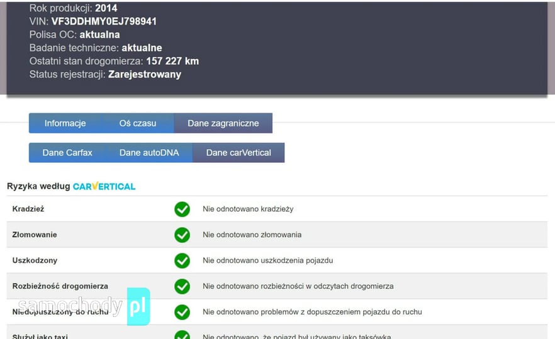
Task: Select the Dane carVertical tab
Action: pyautogui.click(x=238, y=152)
